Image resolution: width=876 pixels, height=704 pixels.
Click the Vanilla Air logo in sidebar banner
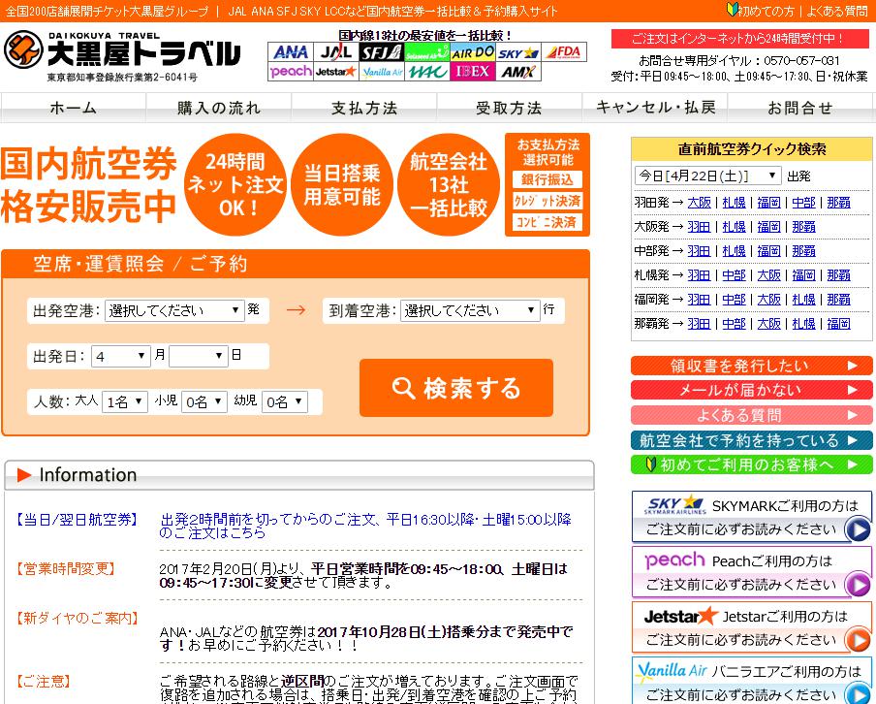tap(672, 670)
